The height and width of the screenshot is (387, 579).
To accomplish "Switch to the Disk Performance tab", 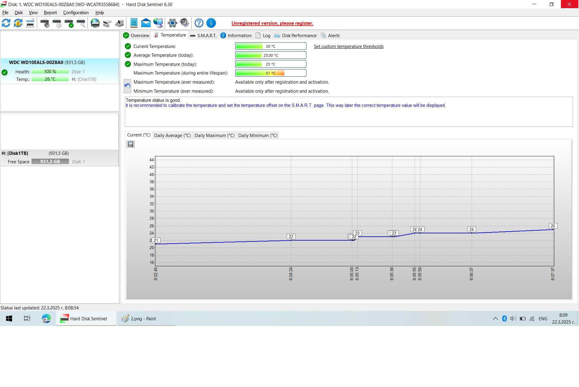I will click(296, 35).
